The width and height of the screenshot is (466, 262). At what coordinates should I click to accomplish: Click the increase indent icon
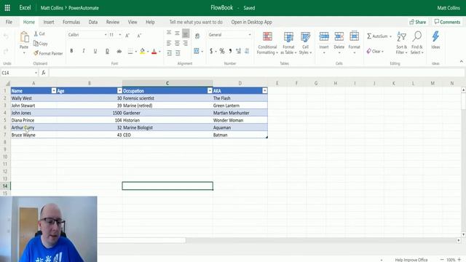(178, 53)
